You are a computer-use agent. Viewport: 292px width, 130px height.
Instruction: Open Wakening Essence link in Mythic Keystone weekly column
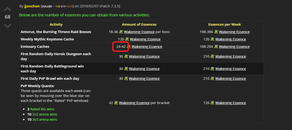231,39
